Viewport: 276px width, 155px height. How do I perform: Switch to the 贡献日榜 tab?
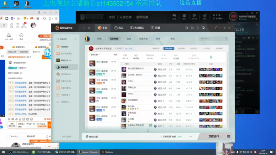pyautogui.click(x=12, y=52)
